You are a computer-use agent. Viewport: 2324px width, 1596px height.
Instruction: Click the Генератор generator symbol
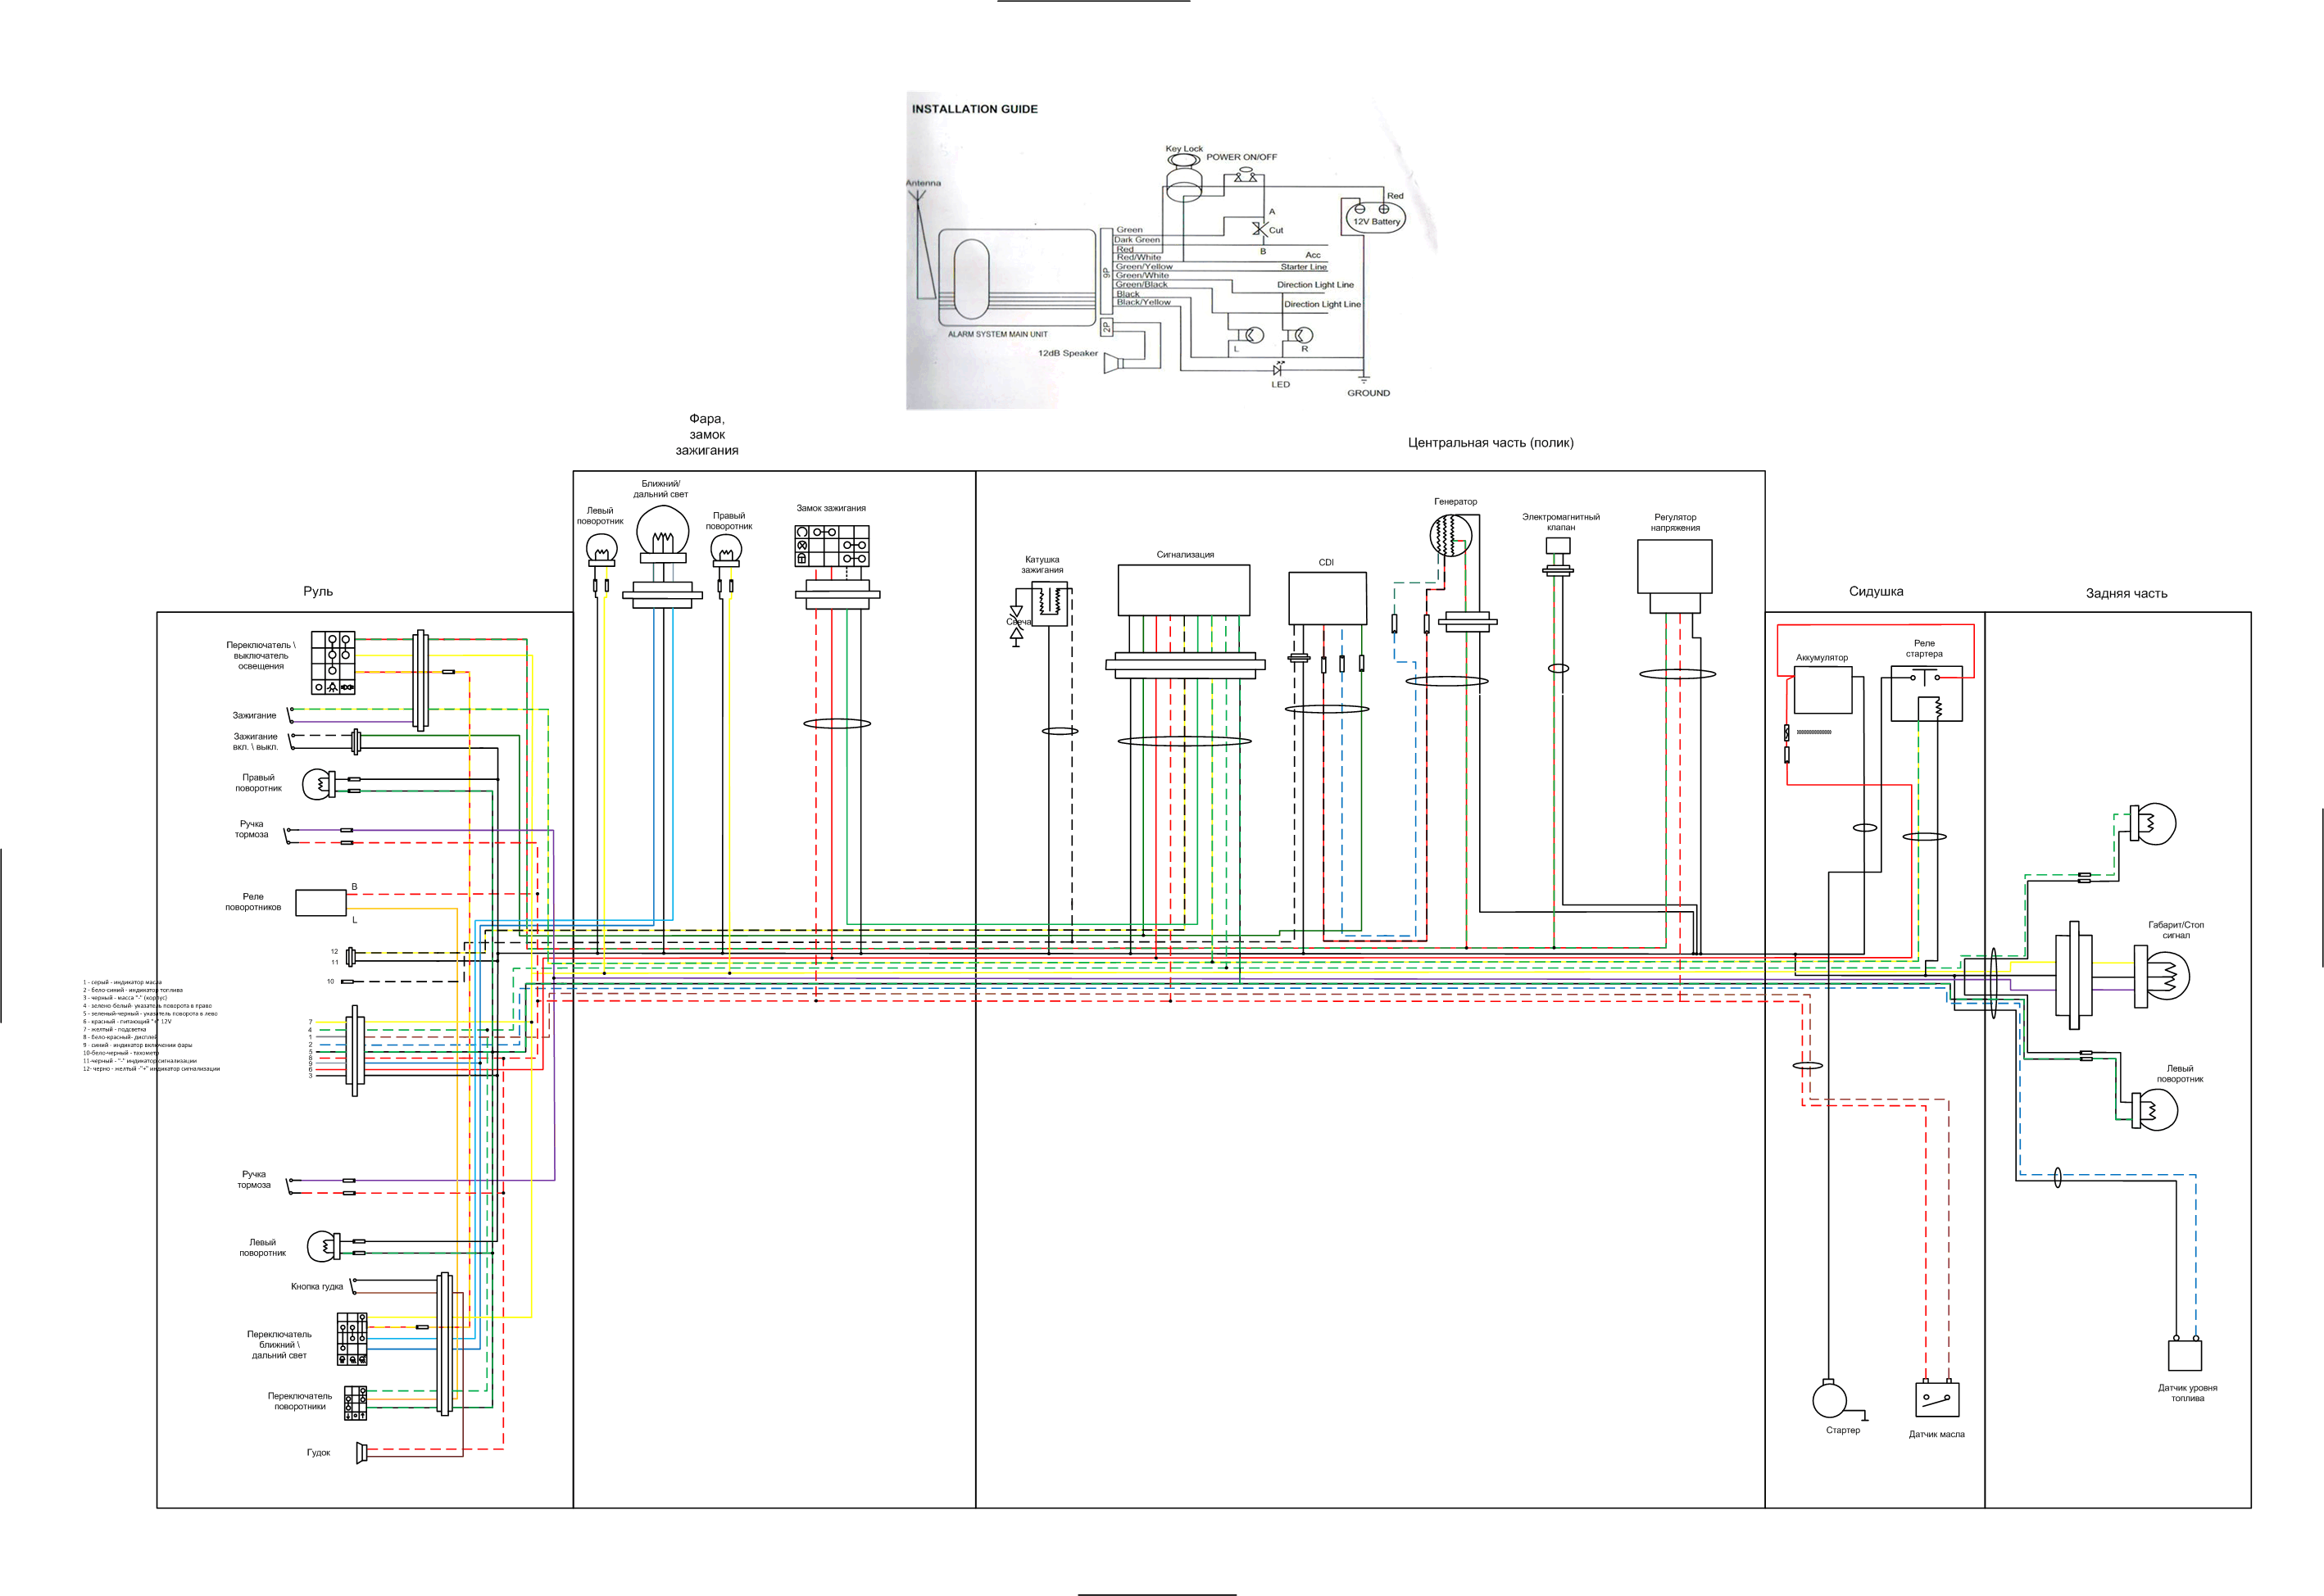pyautogui.click(x=1450, y=534)
